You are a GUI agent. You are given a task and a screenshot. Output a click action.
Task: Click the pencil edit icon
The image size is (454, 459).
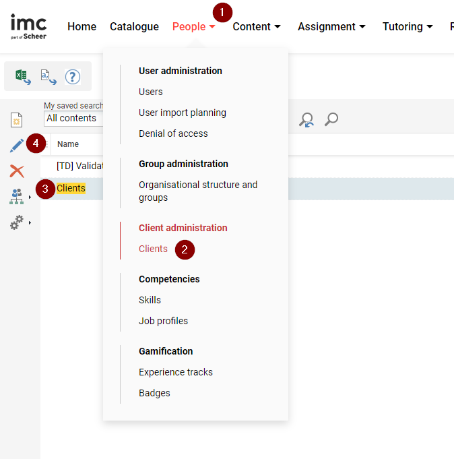click(17, 145)
